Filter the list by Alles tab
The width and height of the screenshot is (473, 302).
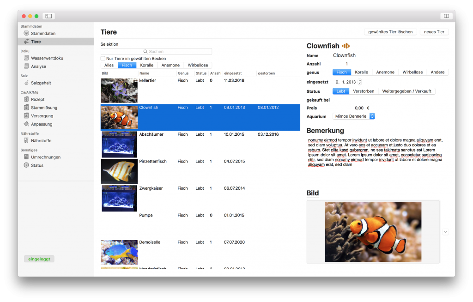109,65
